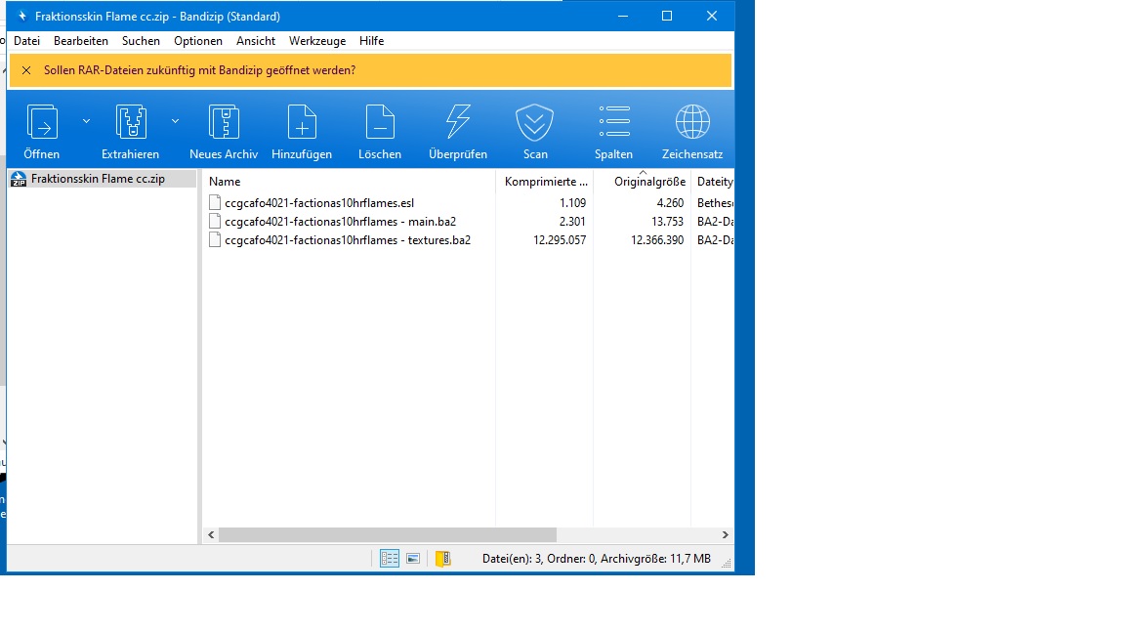Click the Löschen delete icon
This screenshot has width=1125, height=633.
coord(380,123)
